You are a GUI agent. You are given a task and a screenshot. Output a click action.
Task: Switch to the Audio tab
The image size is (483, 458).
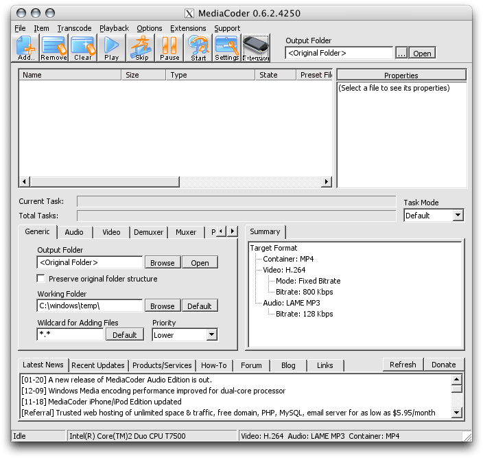[74, 232]
